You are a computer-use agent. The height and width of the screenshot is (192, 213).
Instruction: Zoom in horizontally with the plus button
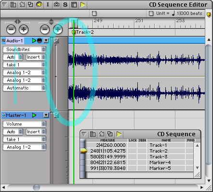24,29
